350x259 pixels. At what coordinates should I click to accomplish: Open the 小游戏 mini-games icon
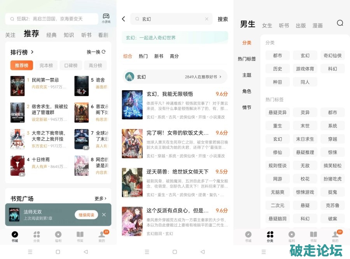coord(106,18)
